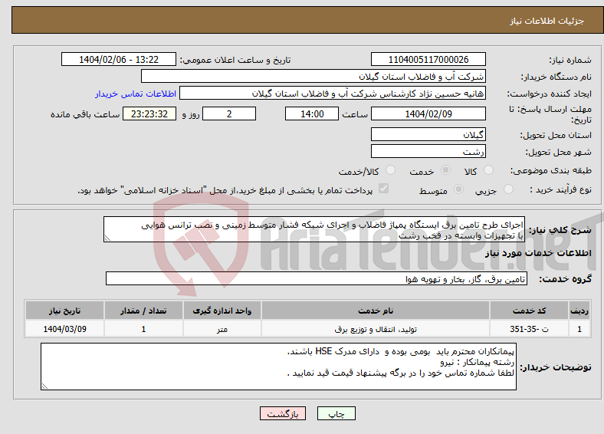Click the شماره نیاز label
The width and height of the screenshot is (604, 434).
pyautogui.click(x=570, y=60)
